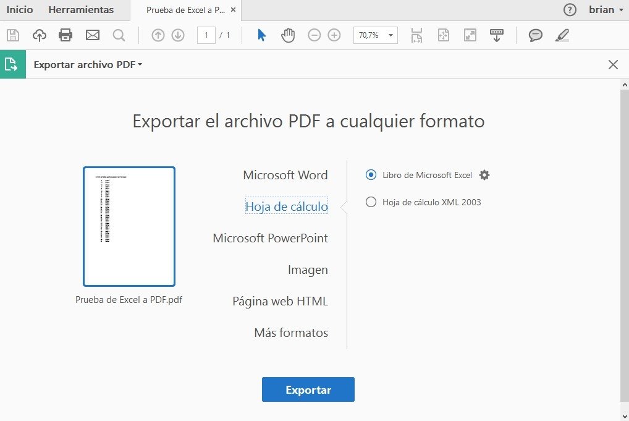
Task: Click the upload to cloud icon
Action: click(x=40, y=35)
